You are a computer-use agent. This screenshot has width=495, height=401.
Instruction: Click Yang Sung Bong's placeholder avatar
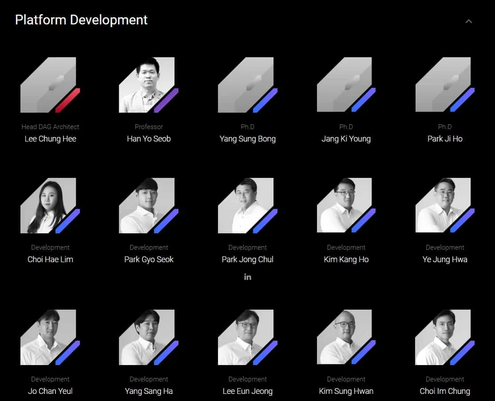click(247, 85)
